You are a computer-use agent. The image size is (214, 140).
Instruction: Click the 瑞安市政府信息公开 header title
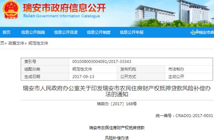(x=65, y=8)
